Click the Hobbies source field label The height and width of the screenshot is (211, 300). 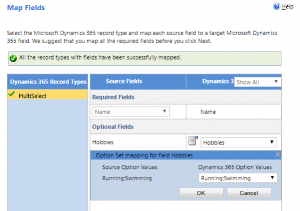(103, 142)
